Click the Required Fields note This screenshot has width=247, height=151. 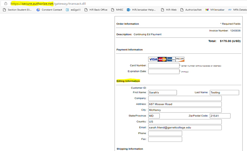coord(230,24)
